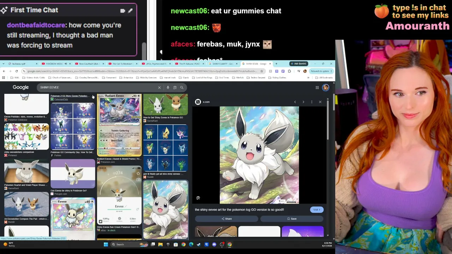Reload the Google search page
This screenshot has height=254, width=452.
16,71
